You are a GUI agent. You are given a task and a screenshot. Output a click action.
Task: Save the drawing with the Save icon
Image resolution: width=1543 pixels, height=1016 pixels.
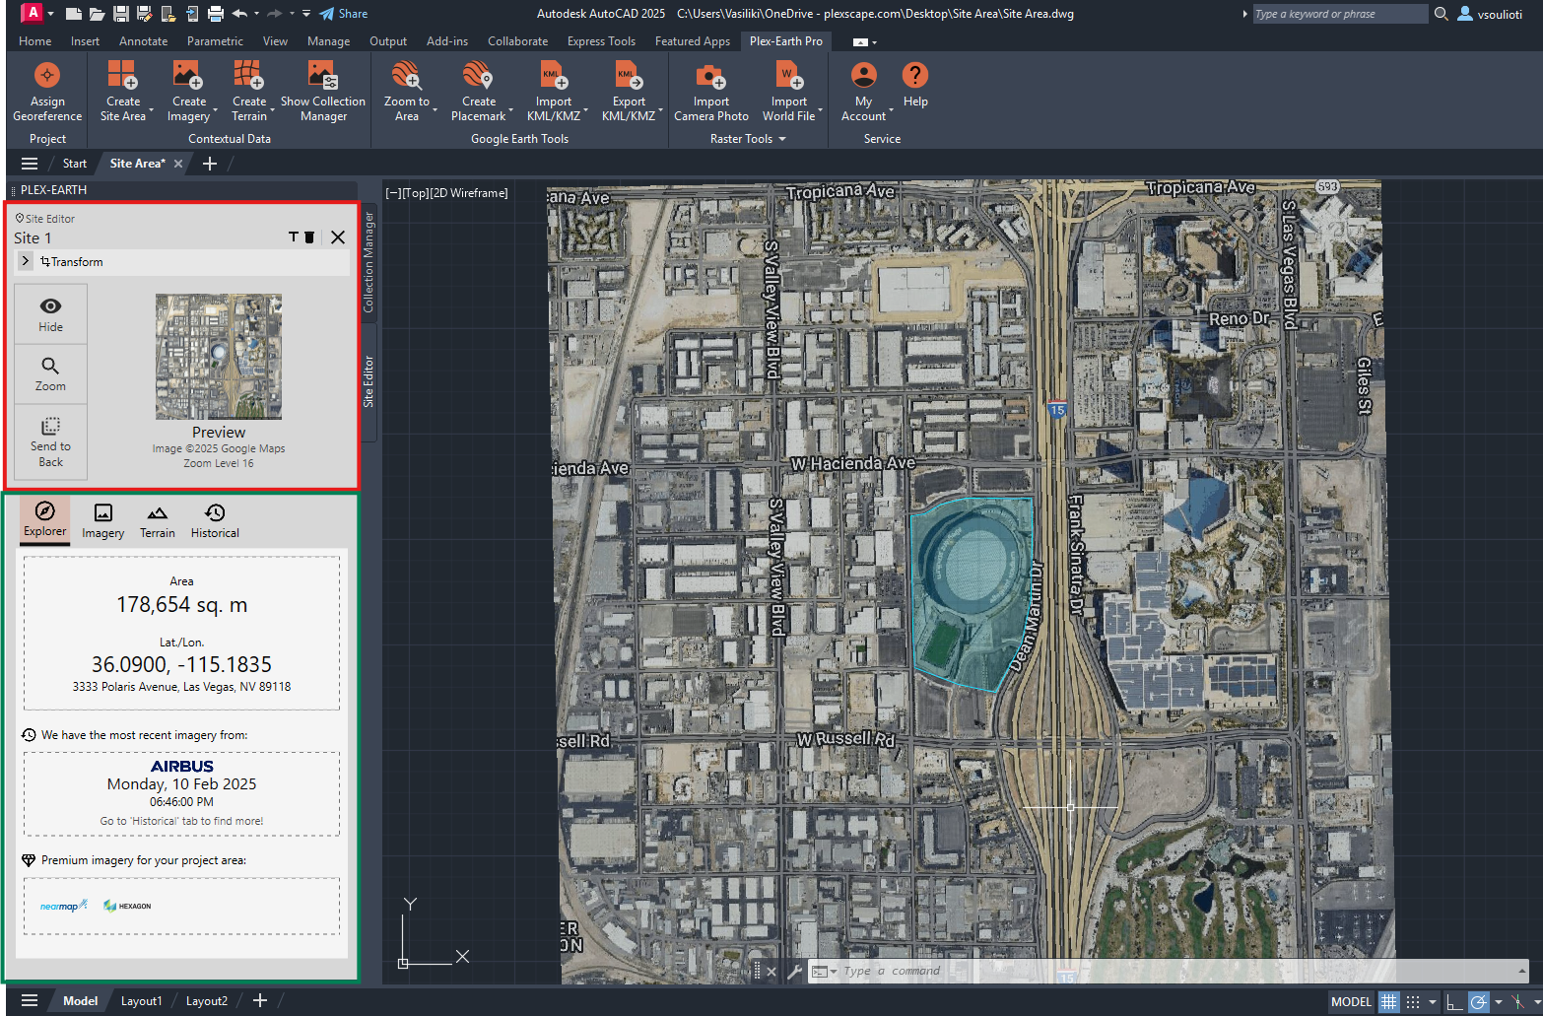(x=120, y=14)
